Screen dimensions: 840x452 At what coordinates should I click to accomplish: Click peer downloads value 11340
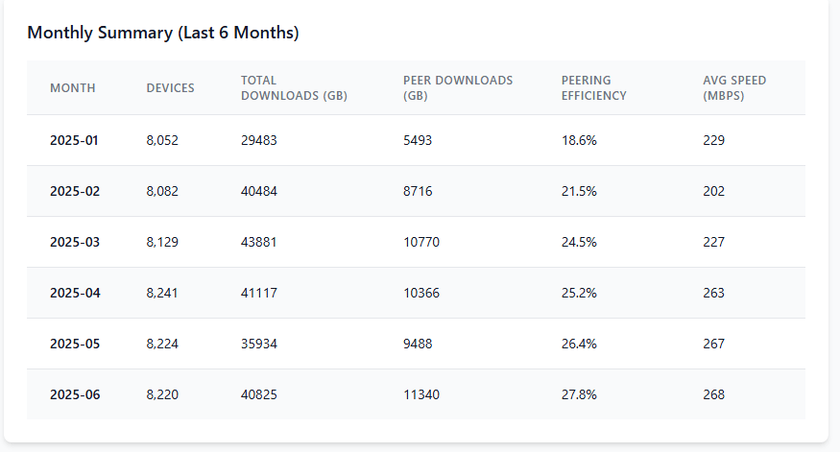coord(421,394)
